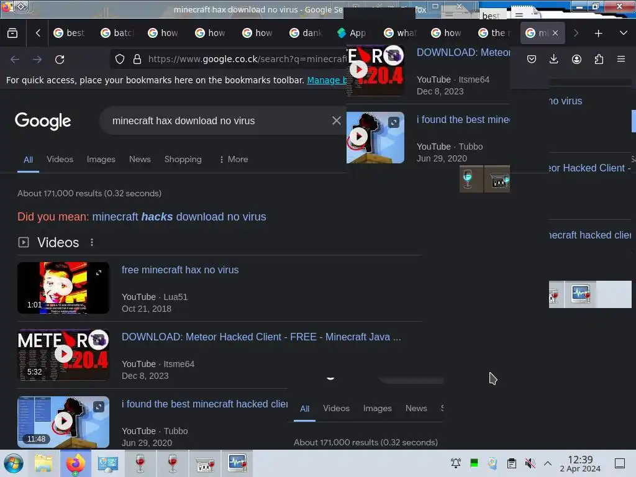Open 'DOWNLOAD: Meteor Hacked Client' video link
This screenshot has width=636, height=477.
pos(261,337)
